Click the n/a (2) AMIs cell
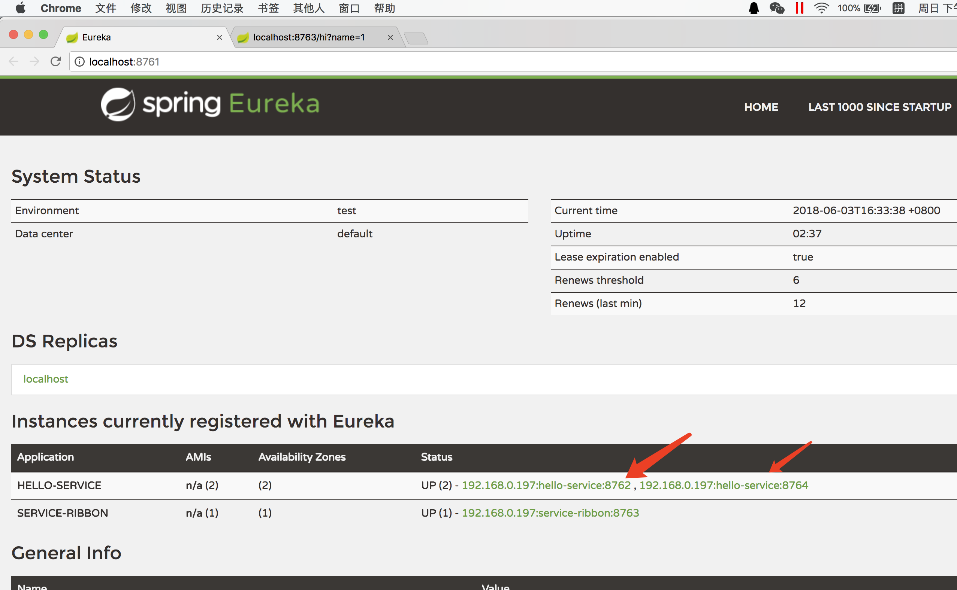 coord(202,485)
